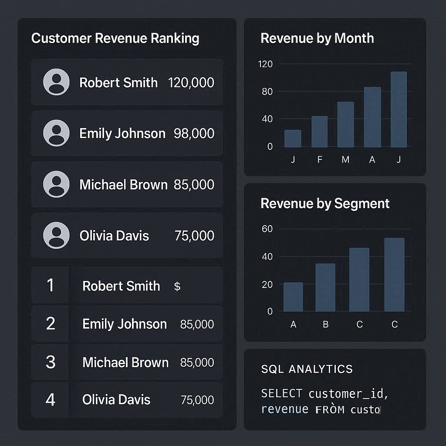Click the rank 2 number cell

pos(51,324)
